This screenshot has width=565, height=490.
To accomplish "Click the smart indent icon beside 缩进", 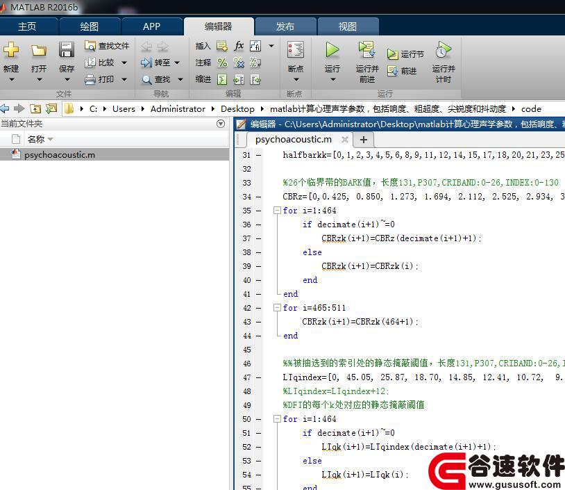I will click(x=222, y=79).
